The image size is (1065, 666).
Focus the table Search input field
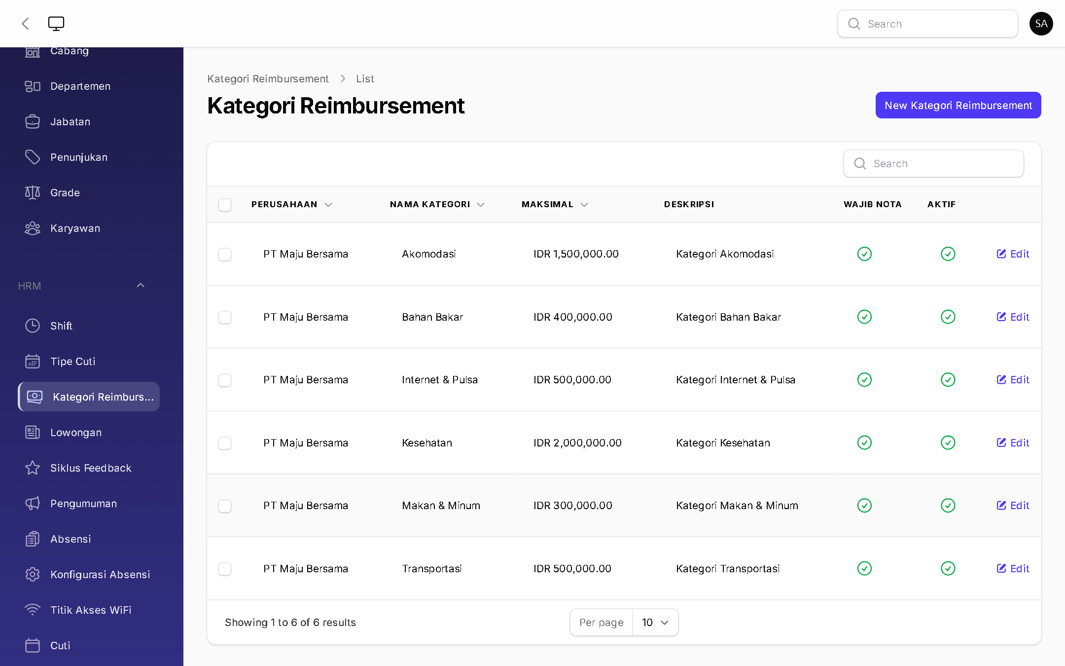[x=933, y=164]
